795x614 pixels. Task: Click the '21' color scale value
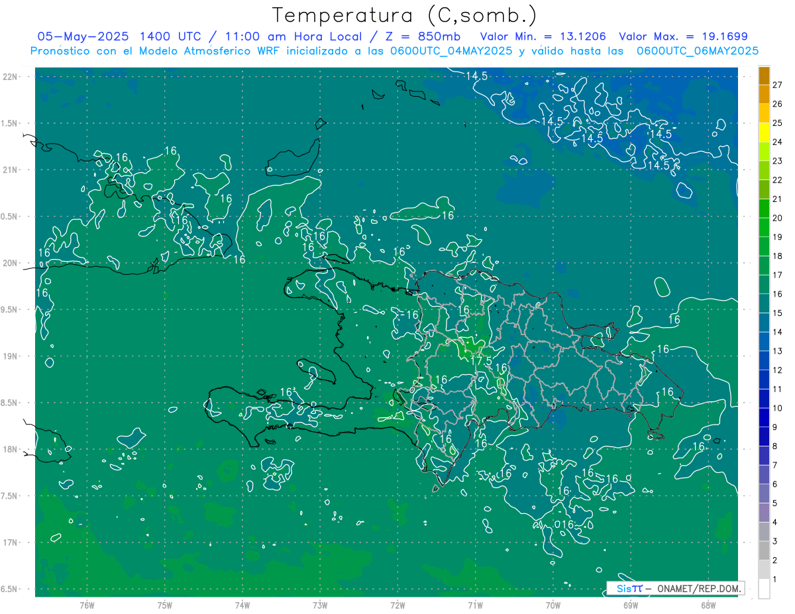pyautogui.click(x=777, y=199)
